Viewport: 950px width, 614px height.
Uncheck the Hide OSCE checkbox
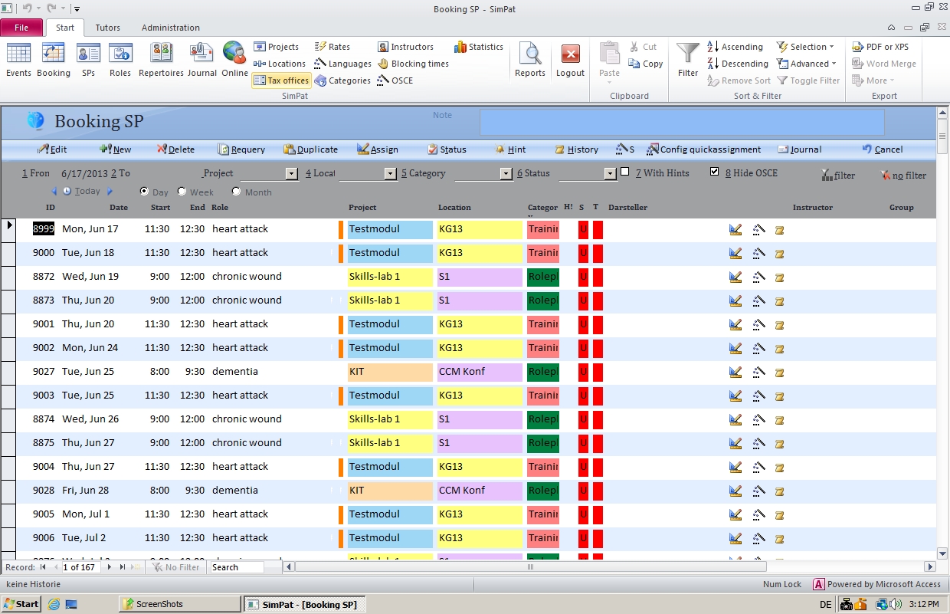715,172
